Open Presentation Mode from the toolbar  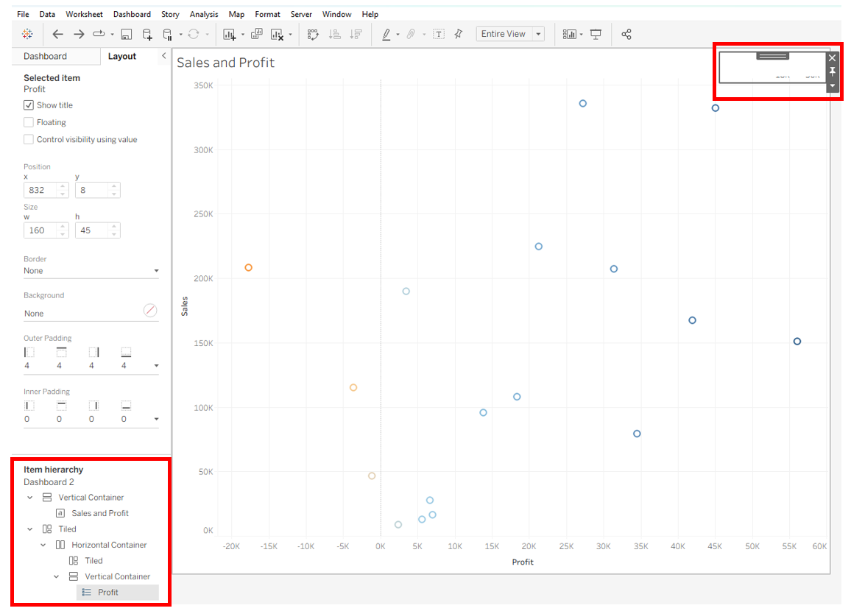(596, 34)
